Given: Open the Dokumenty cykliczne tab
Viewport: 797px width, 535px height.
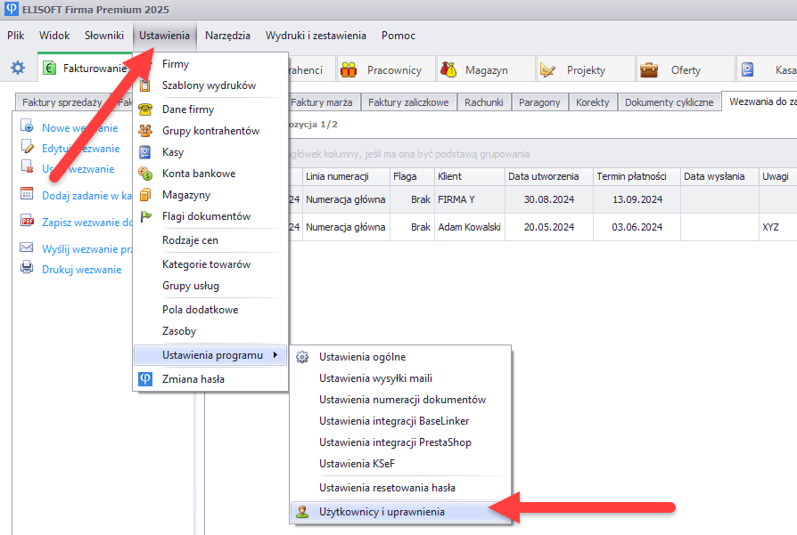Looking at the screenshot, I should 669,102.
